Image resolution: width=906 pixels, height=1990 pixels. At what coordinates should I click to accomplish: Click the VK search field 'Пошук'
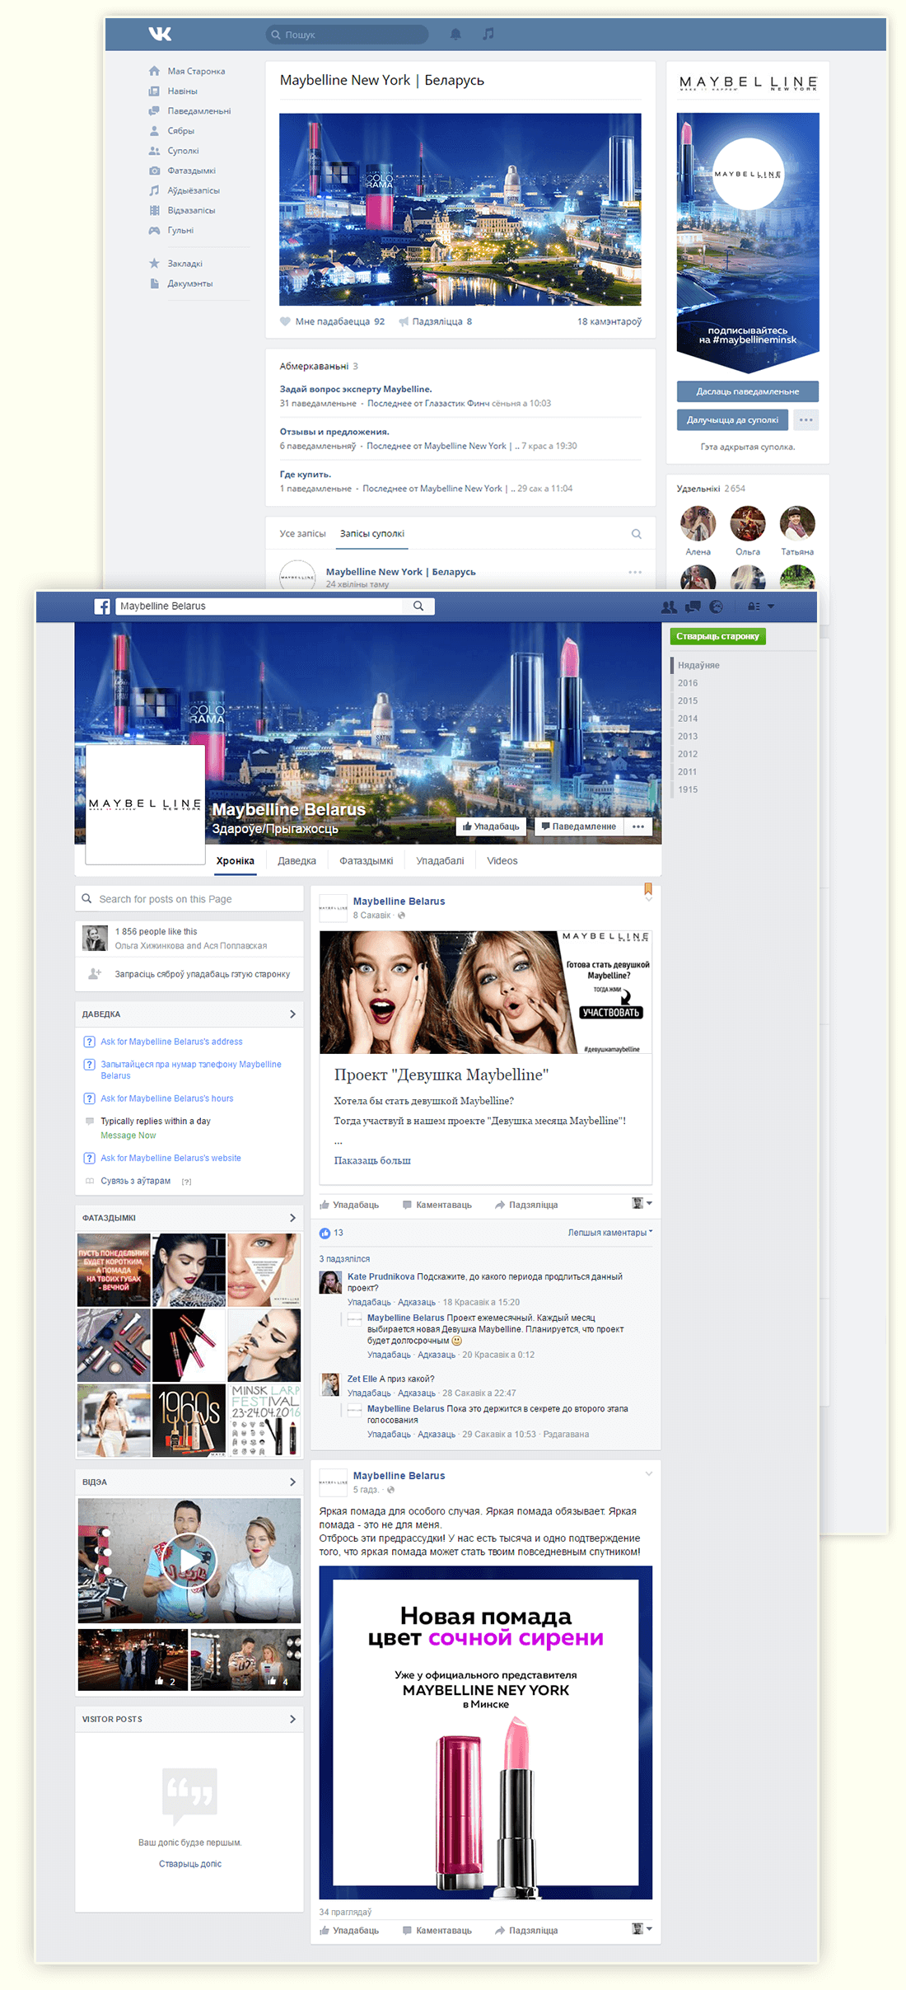click(347, 35)
